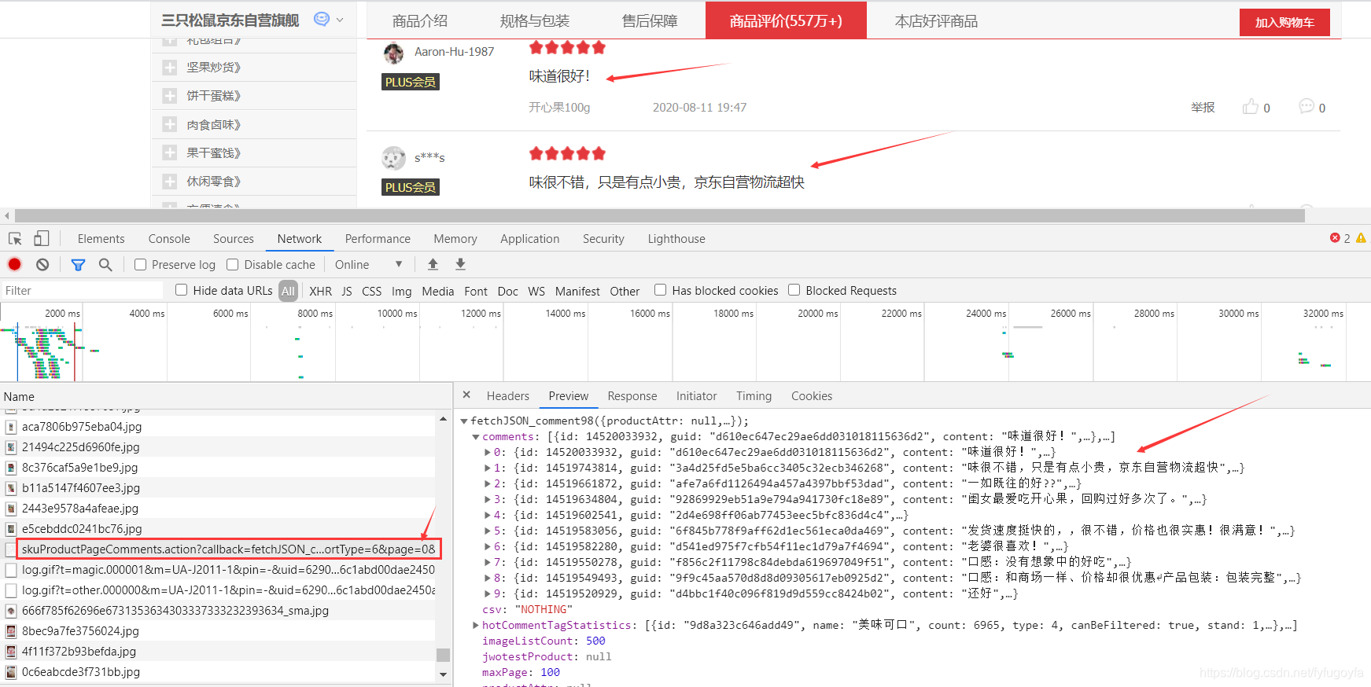This screenshot has width=1371, height=687.
Task: Open network search magnifier icon
Action: [x=105, y=265]
